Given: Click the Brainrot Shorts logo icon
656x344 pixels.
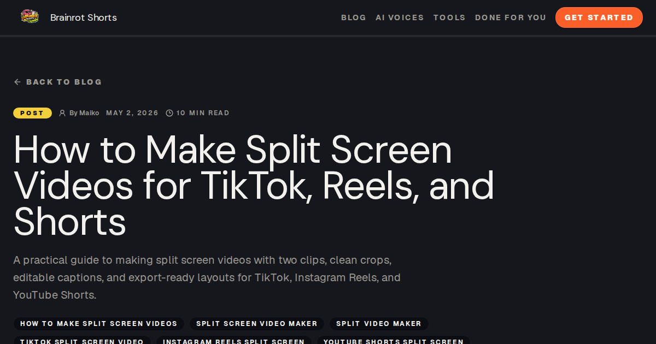Looking at the screenshot, I should [30, 17].
